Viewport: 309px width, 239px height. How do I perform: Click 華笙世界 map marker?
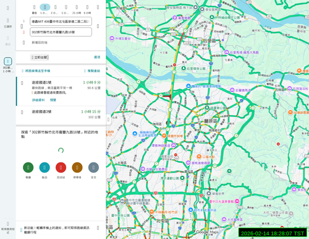(x=209, y=194)
